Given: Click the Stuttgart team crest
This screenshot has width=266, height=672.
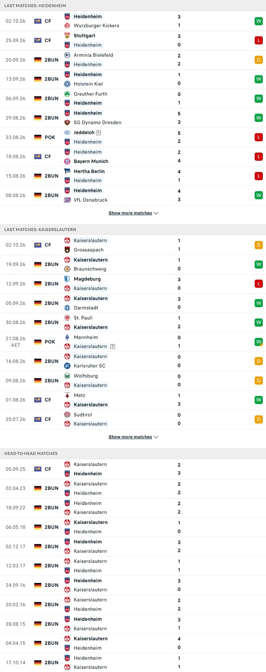Looking at the screenshot, I should (67, 36).
